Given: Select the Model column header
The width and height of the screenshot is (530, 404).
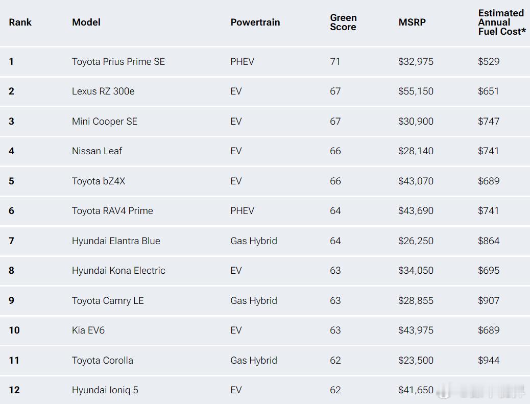Looking at the screenshot, I should click(86, 22).
